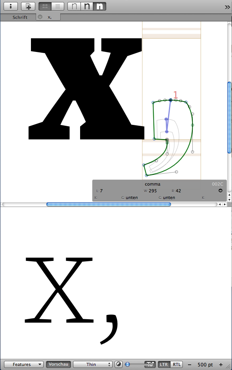Click the horizontal scroll left arrow
The image size is (232, 370).
pyautogui.click(x=220, y=204)
